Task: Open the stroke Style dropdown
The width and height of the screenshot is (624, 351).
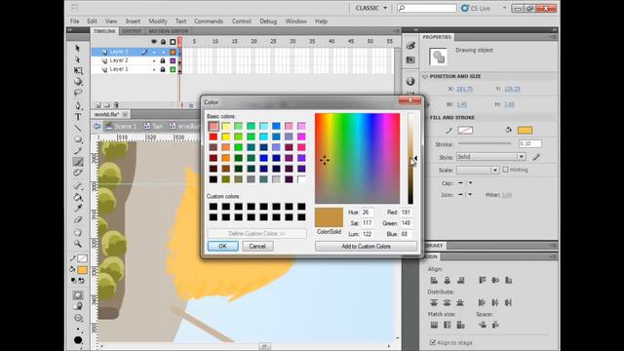Action: pos(490,157)
